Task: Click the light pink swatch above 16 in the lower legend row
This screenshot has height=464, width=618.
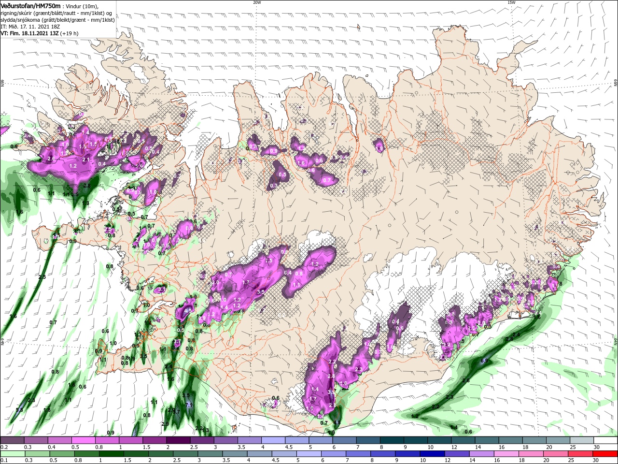Action: point(507,454)
